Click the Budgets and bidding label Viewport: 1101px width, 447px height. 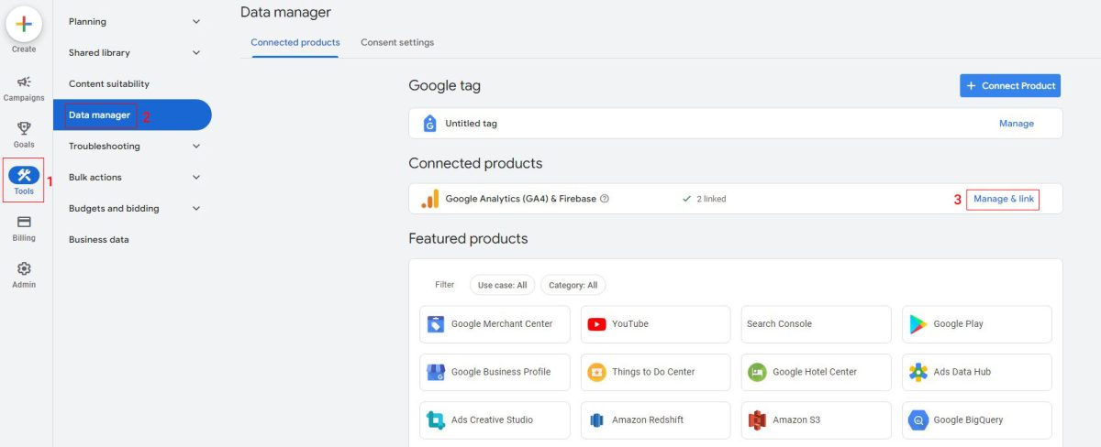click(114, 209)
